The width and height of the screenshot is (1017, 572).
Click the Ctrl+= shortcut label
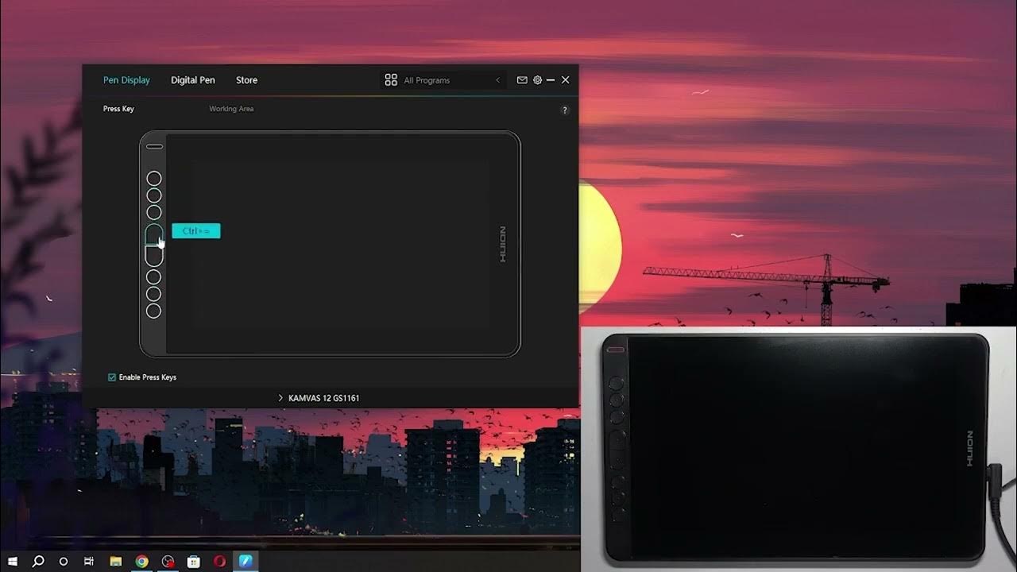tap(195, 230)
